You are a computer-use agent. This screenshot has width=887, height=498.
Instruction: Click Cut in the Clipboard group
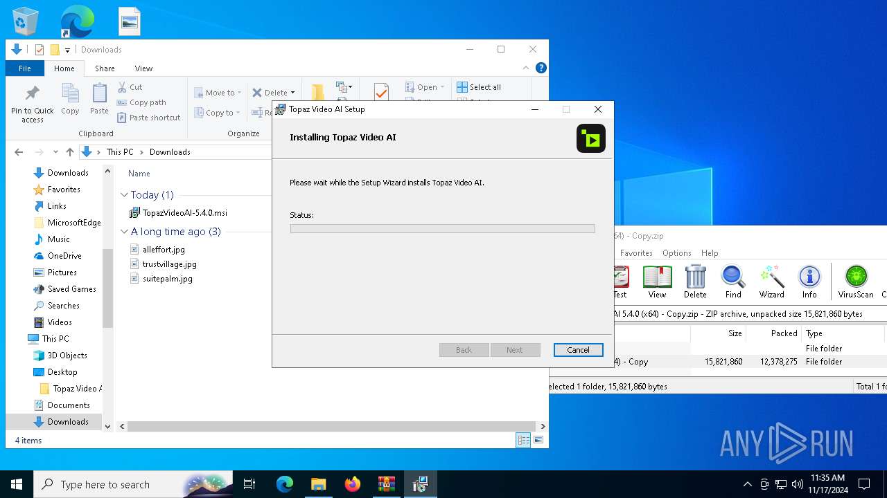click(130, 87)
